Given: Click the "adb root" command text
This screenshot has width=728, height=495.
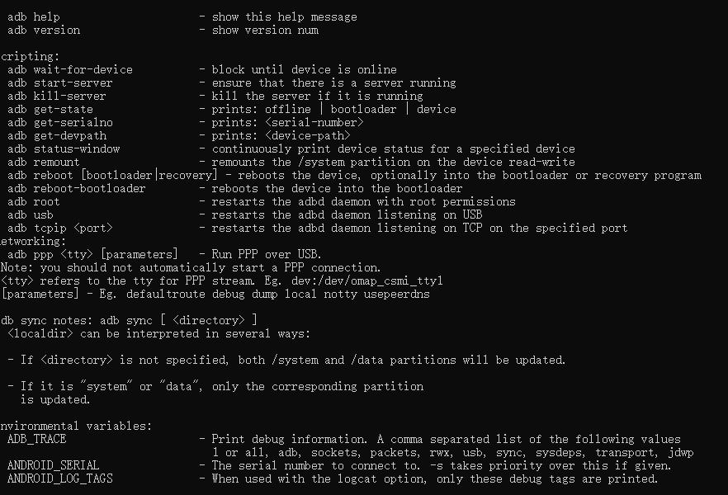Looking at the screenshot, I should pos(34,201).
